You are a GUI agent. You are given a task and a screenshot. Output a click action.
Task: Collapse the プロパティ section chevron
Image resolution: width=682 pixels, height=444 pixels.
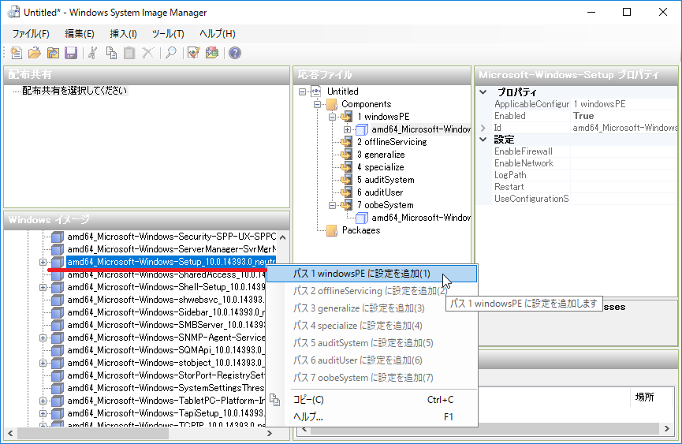pos(483,92)
